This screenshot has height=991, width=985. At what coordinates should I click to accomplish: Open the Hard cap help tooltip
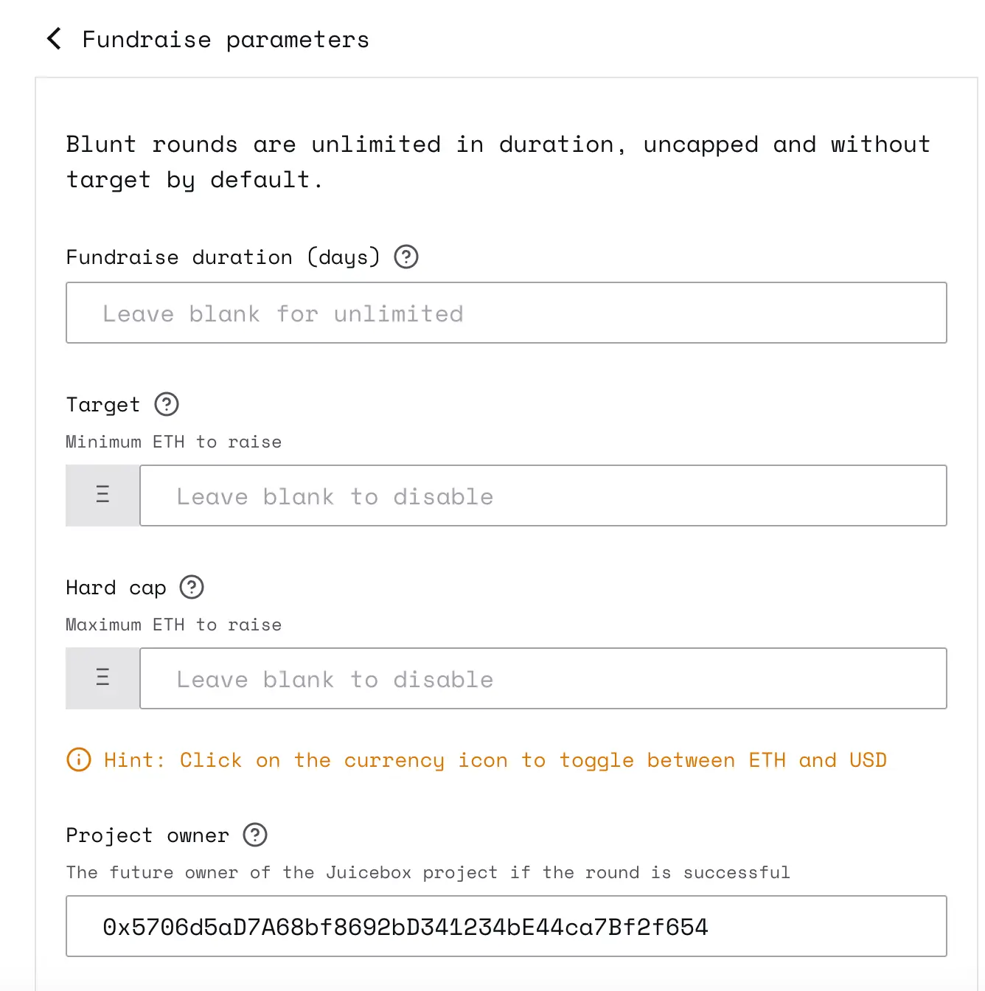(x=192, y=587)
